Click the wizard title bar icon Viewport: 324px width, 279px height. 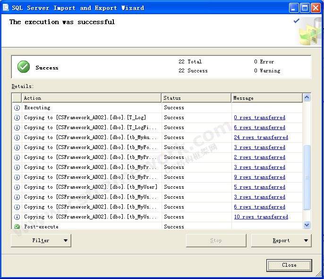point(6,8)
